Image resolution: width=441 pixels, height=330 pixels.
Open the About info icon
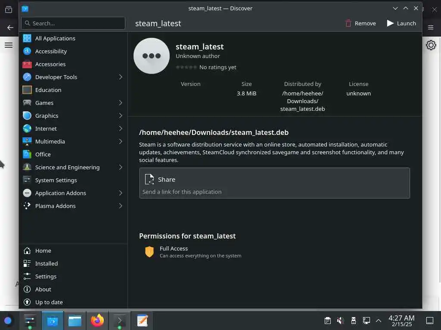(27, 289)
